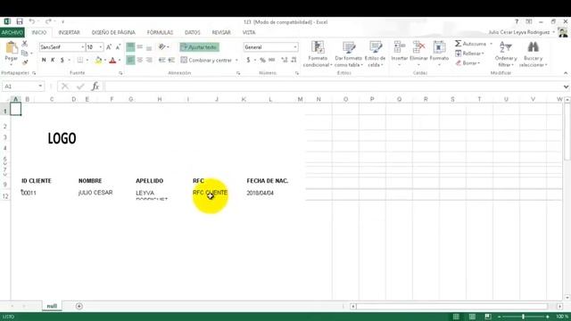The image size is (571, 321).
Task: Expand Combinar y centrar dropdown arrow
Action: click(236, 60)
